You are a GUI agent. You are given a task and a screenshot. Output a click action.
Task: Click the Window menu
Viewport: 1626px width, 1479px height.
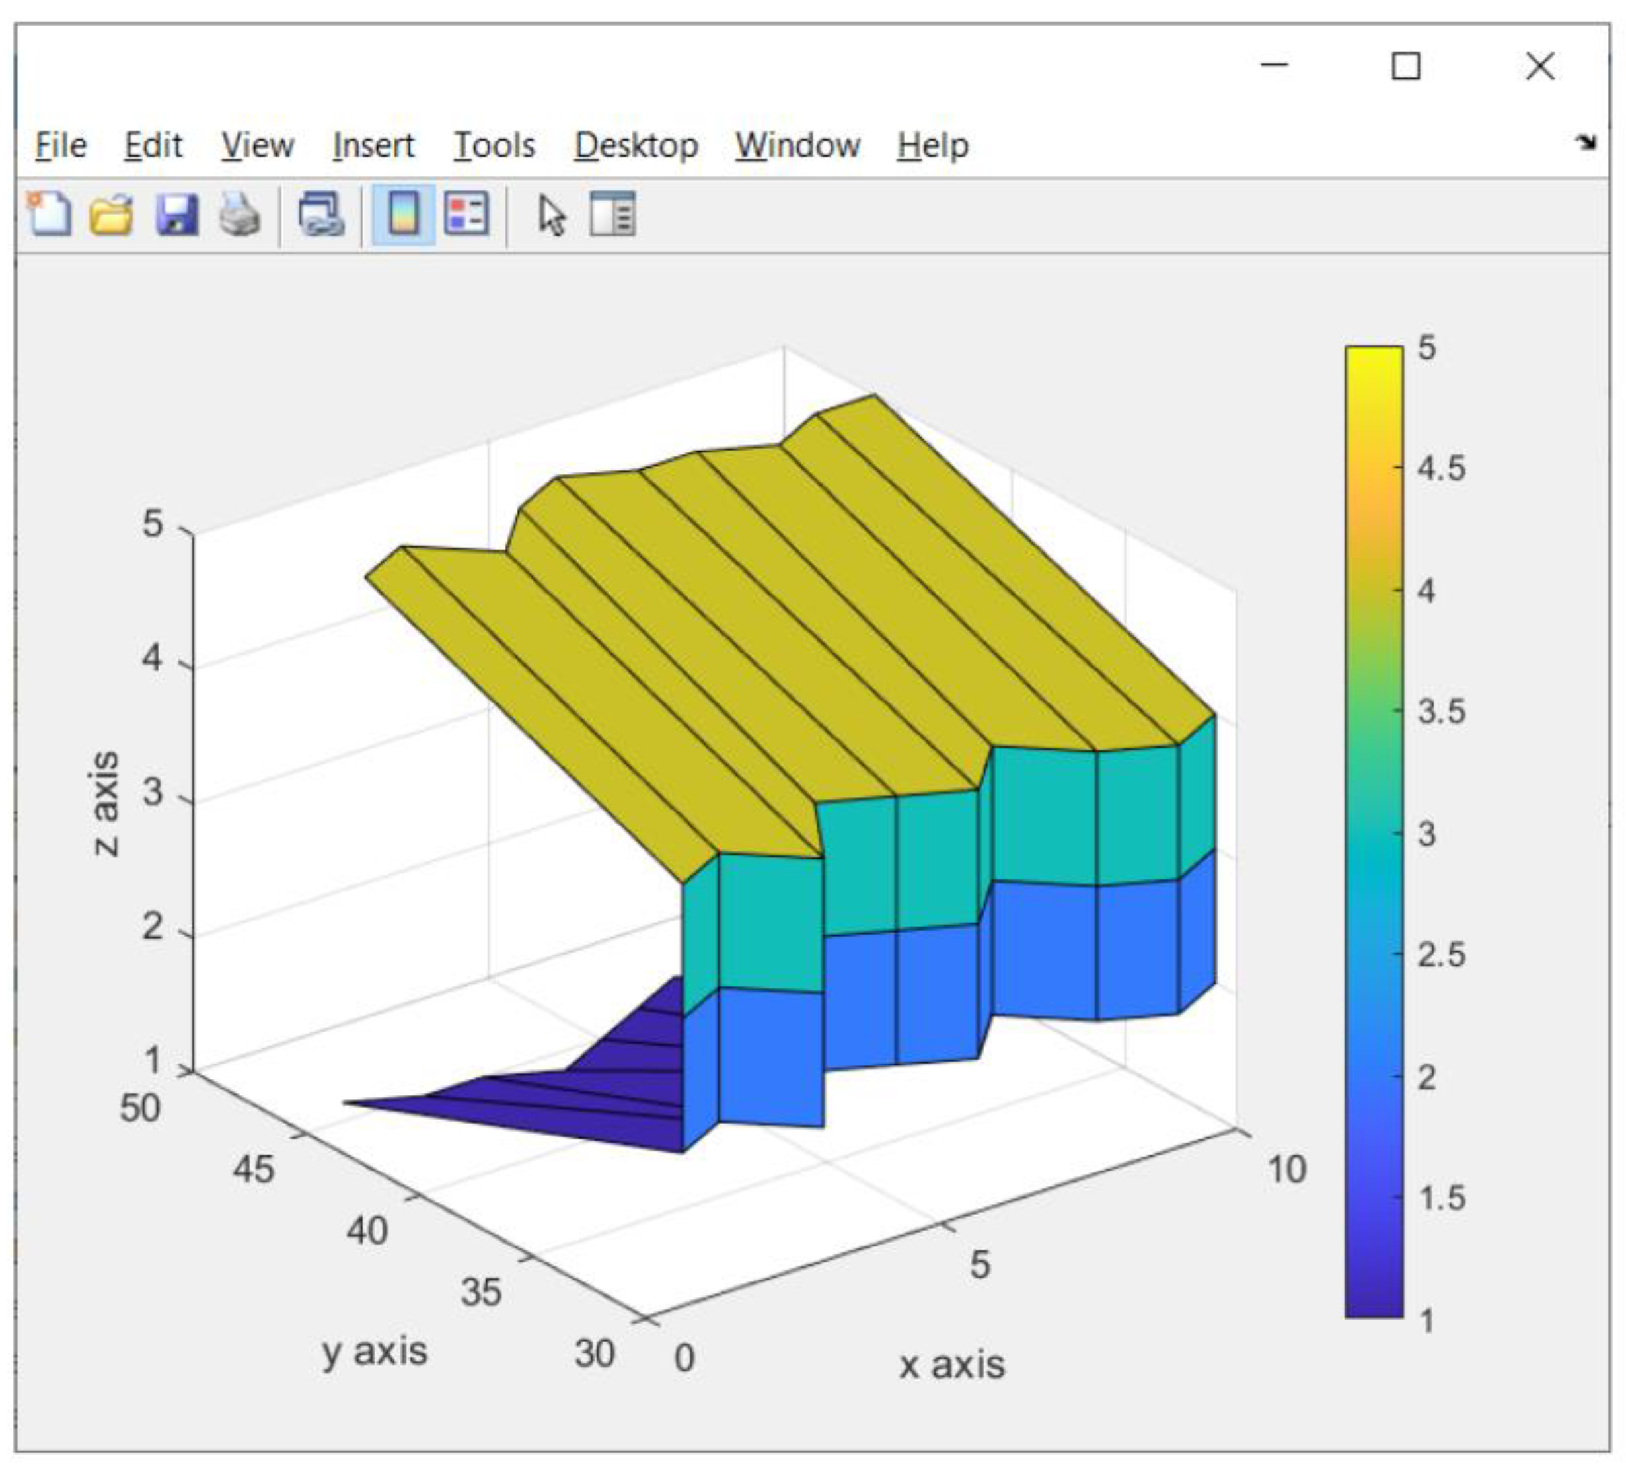tap(797, 146)
